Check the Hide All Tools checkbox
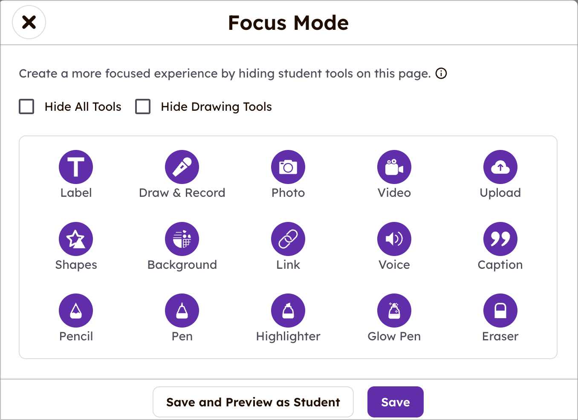This screenshot has width=578, height=420. [26, 106]
